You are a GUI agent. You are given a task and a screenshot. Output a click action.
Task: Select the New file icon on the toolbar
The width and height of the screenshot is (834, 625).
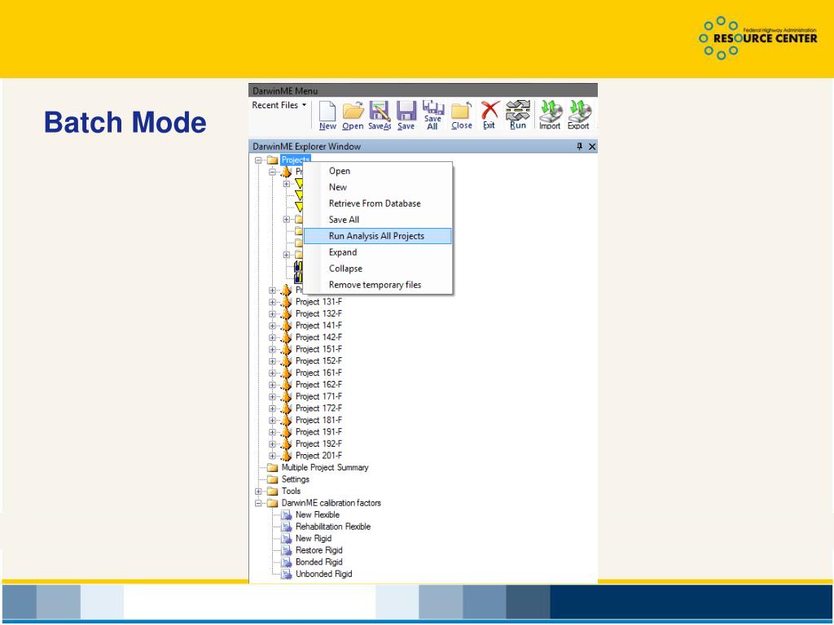pos(328,112)
